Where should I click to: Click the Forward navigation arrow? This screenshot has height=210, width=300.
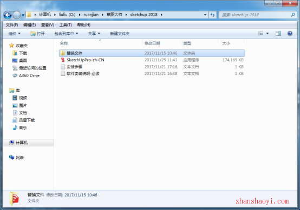point(16,15)
